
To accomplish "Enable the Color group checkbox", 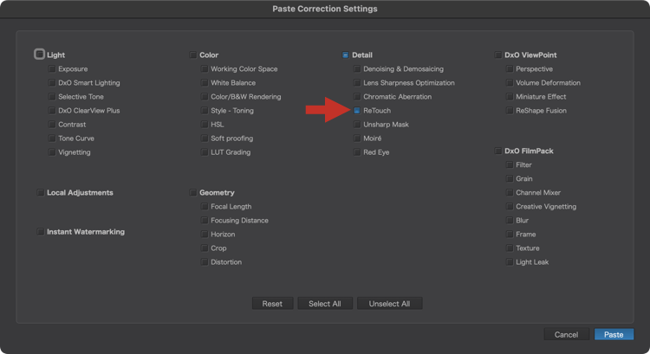I will point(192,55).
